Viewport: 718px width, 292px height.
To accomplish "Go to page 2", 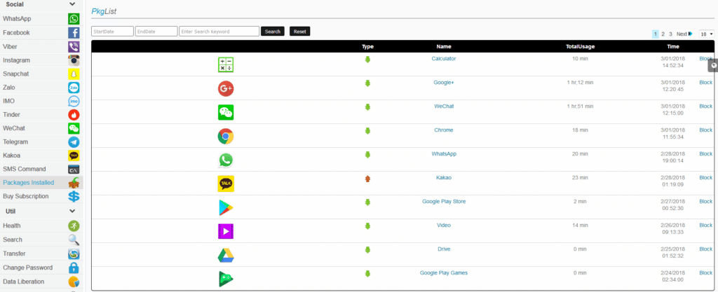I will point(663,34).
